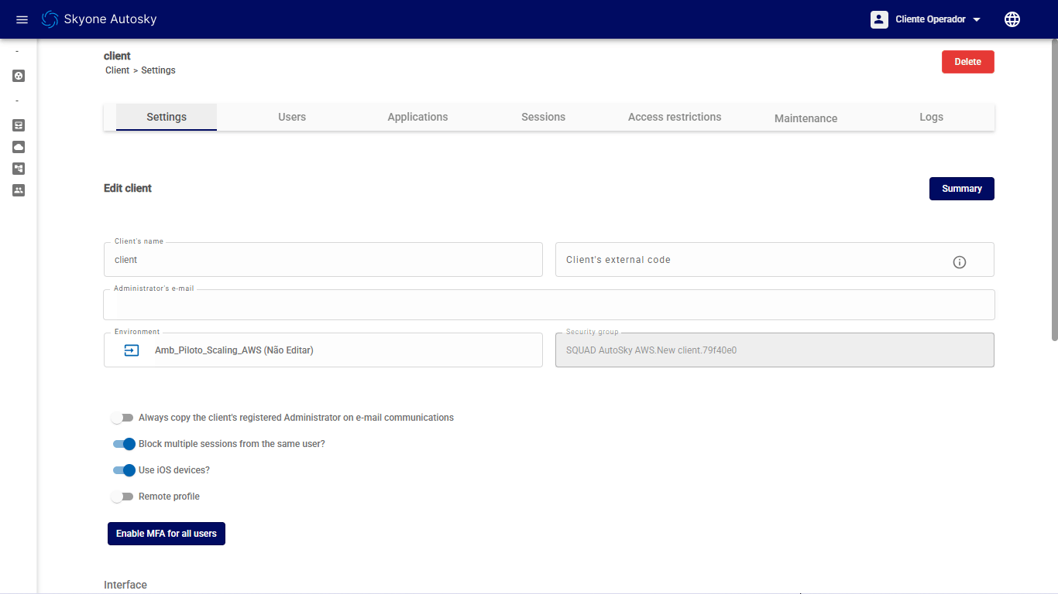The height and width of the screenshot is (594, 1058).
Task: Open the Environment selection field
Action: [x=323, y=350]
